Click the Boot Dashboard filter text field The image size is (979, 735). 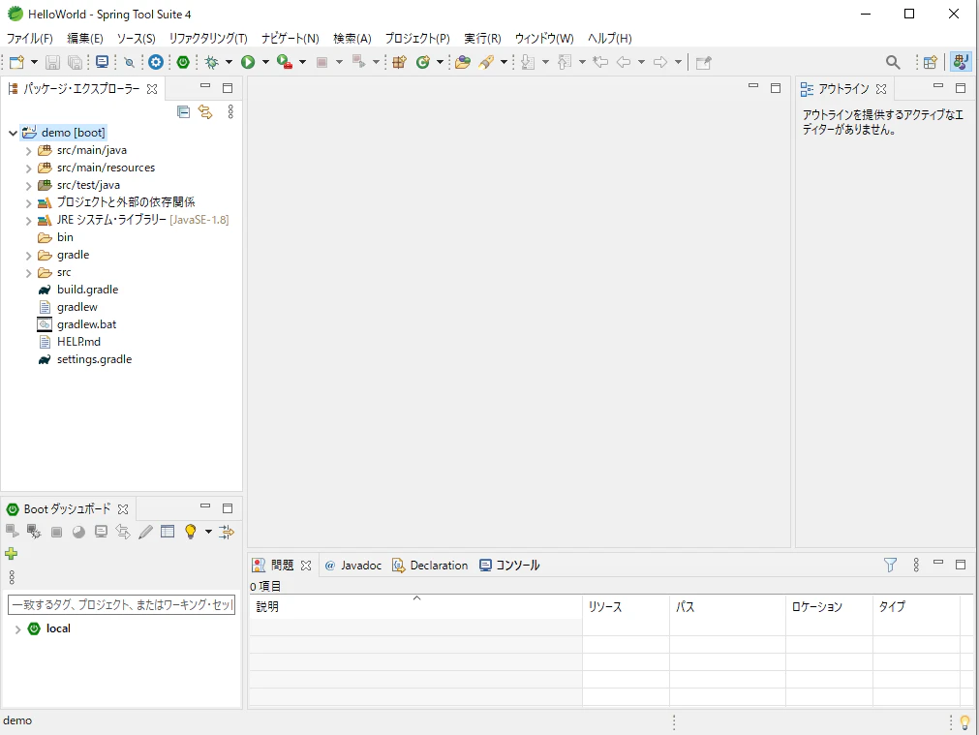[x=122, y=604]
